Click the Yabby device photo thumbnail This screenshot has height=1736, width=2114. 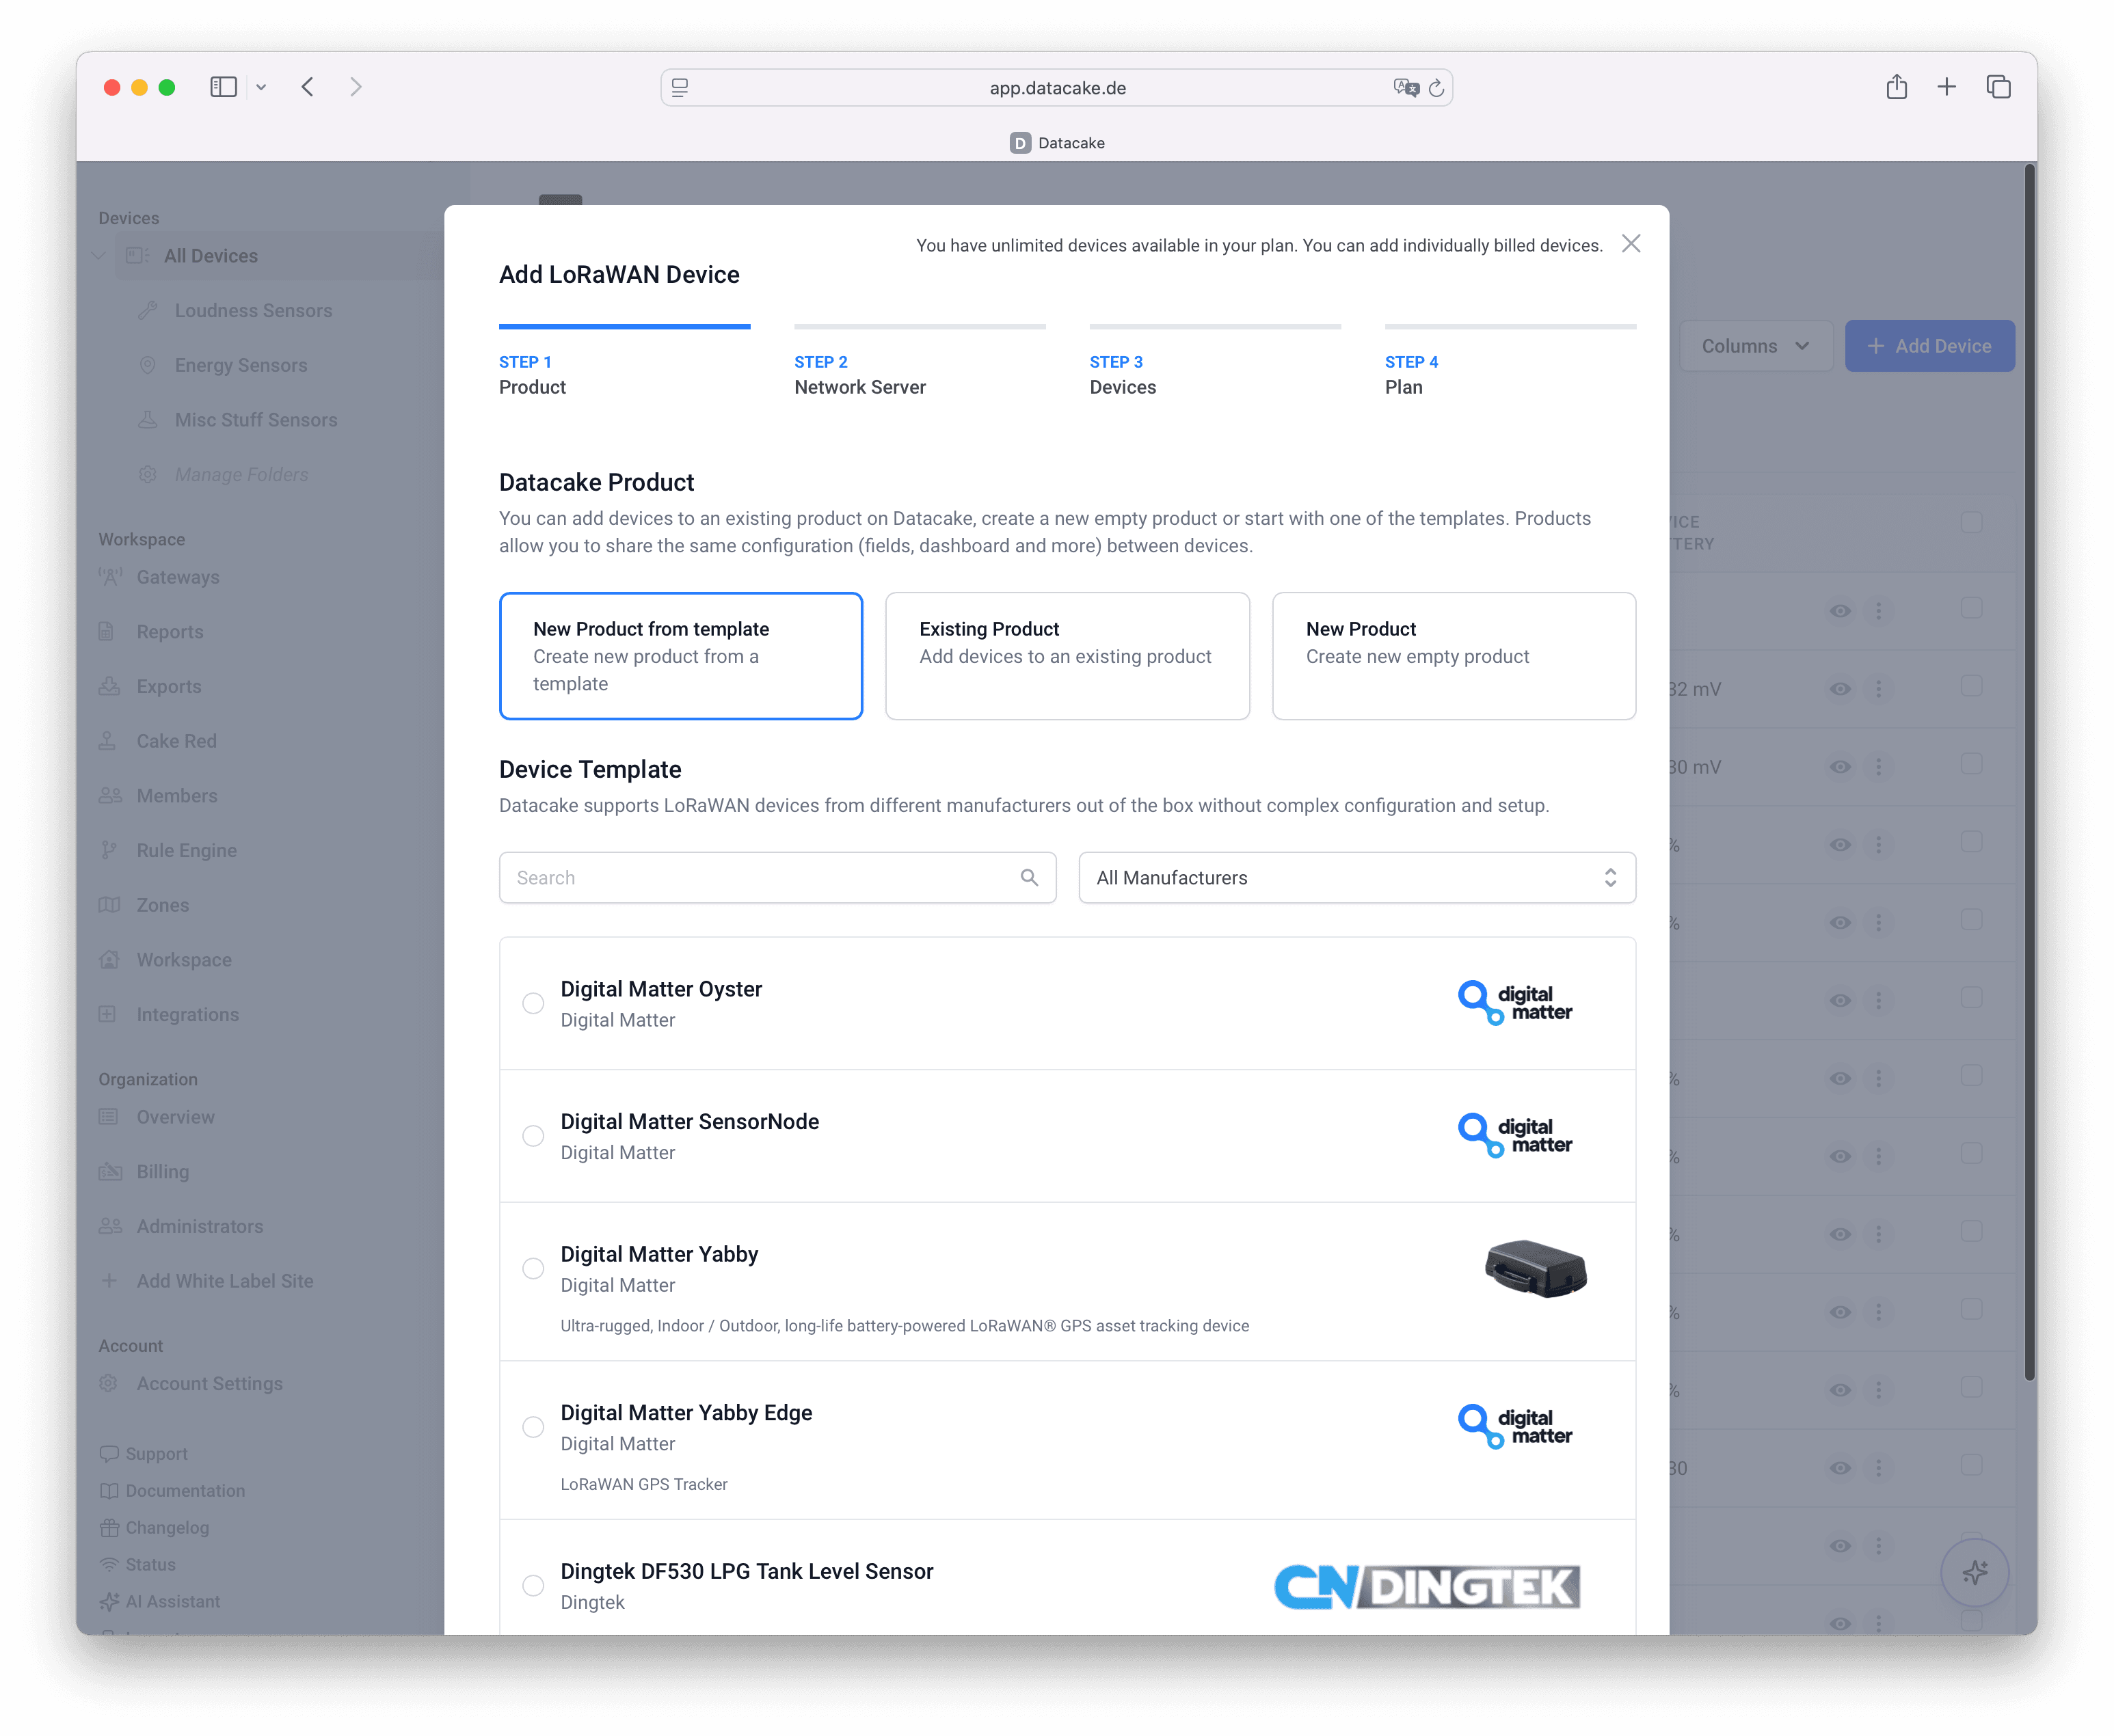[1536, 1268]
